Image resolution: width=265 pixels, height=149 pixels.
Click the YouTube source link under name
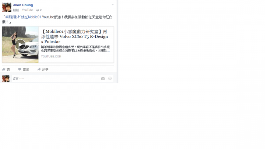click(x=28, y=10)
